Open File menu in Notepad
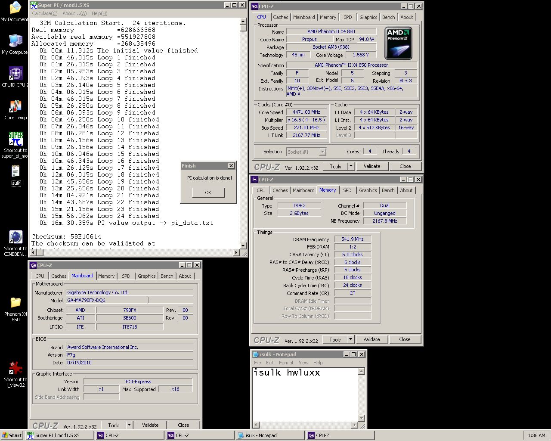 [257, 363]
